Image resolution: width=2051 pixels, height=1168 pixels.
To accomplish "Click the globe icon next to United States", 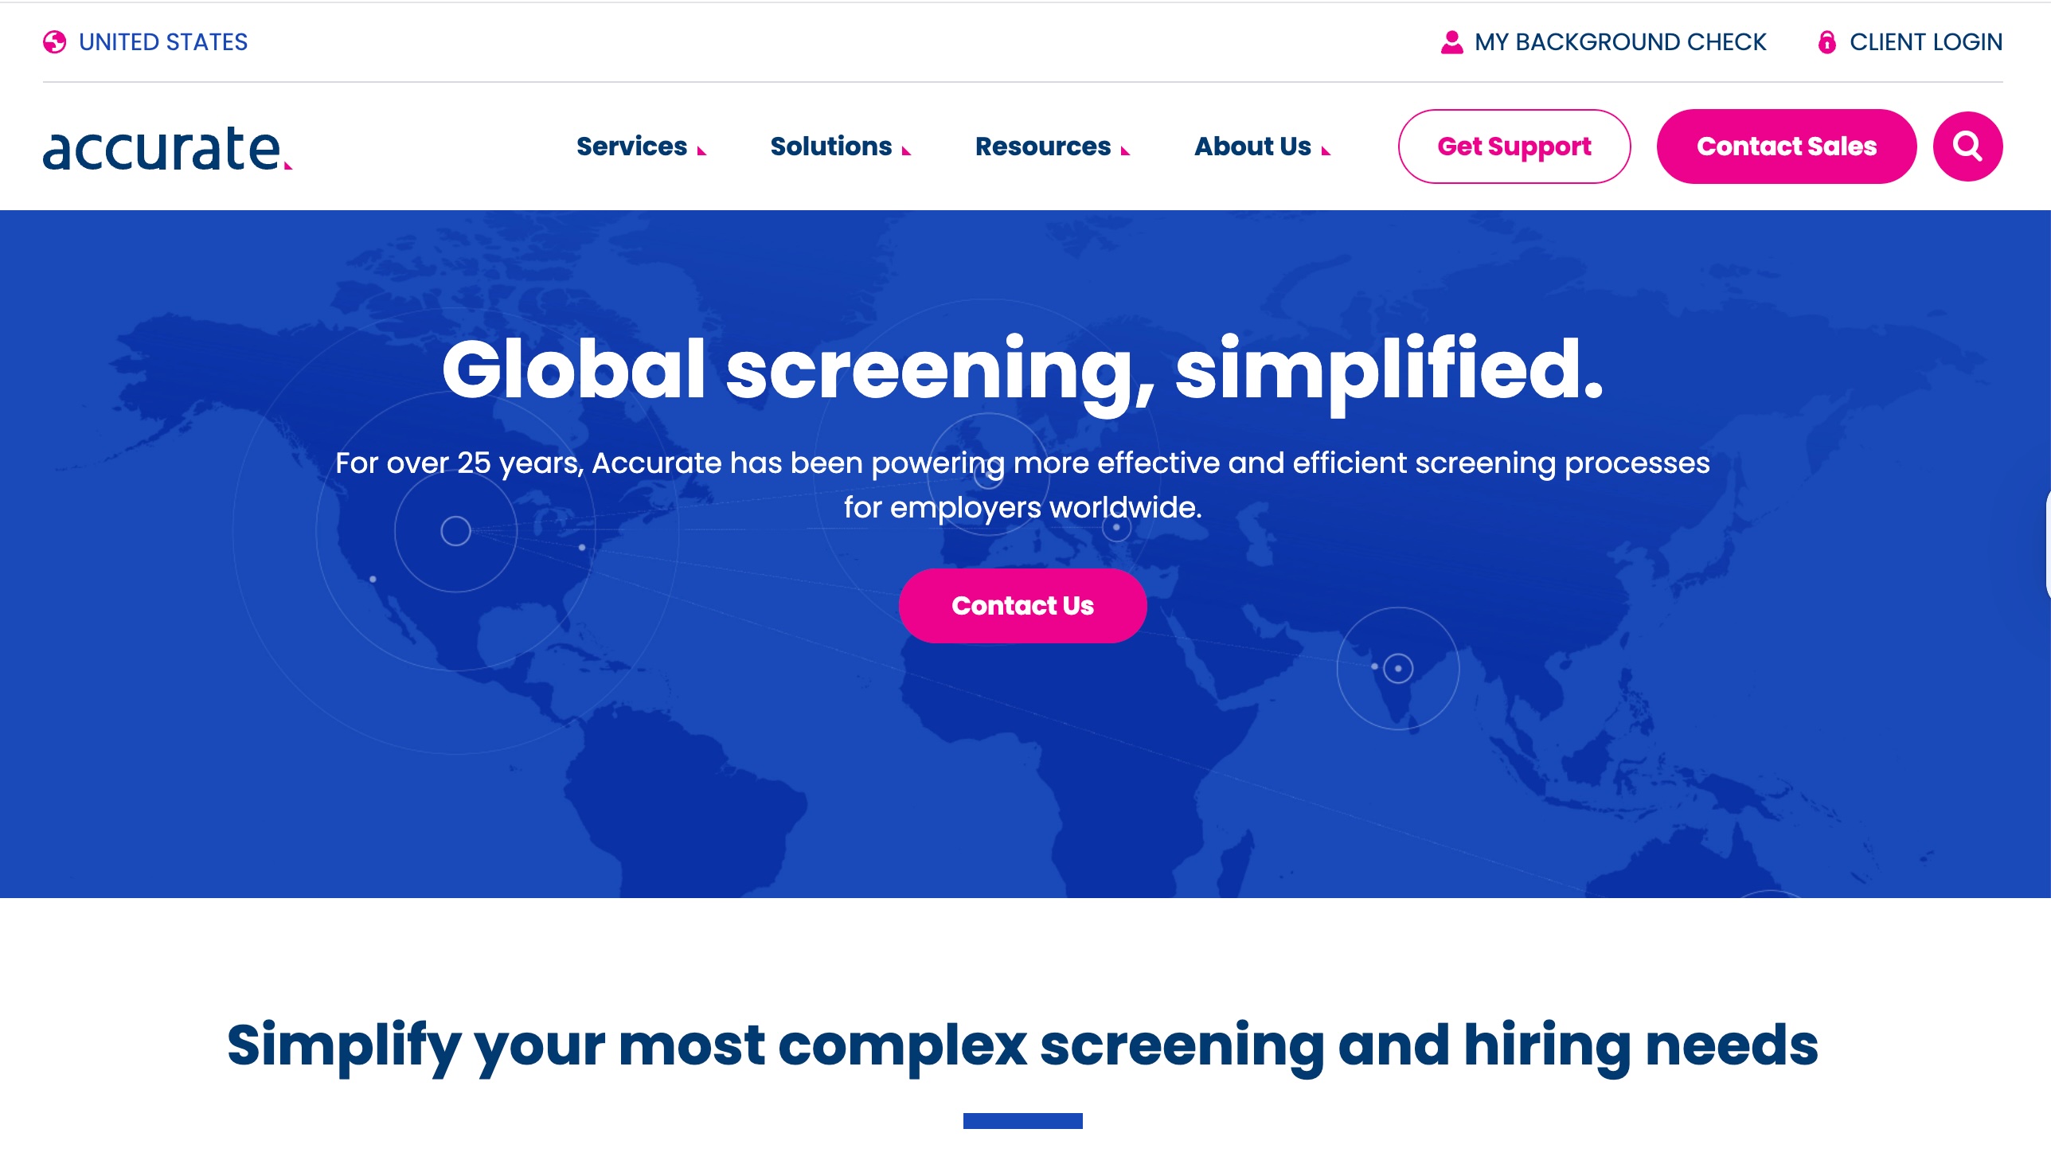I will pyautogui.click(x=53, y=40).
